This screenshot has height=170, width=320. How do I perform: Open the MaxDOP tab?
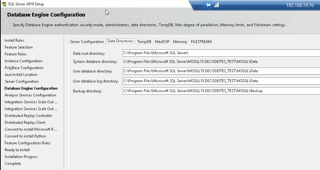162,42
